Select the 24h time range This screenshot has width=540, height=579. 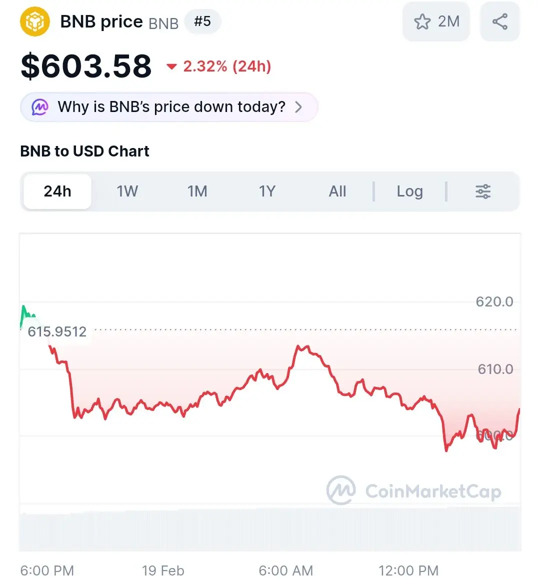pos(57,191)
